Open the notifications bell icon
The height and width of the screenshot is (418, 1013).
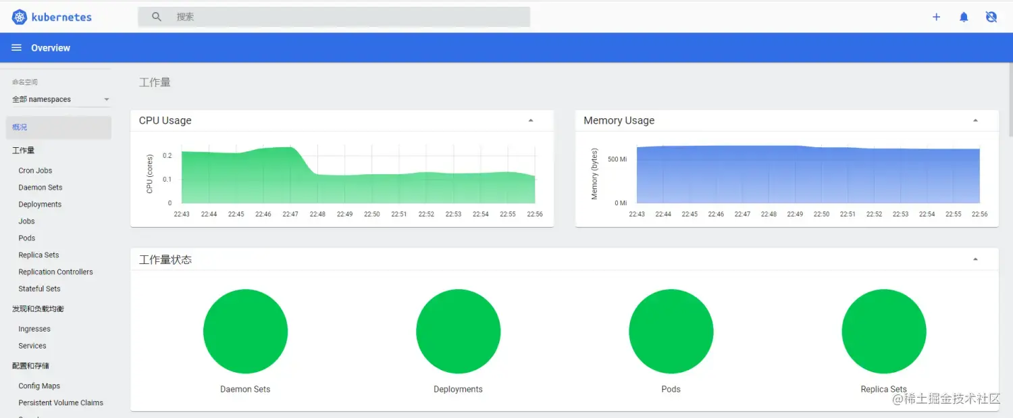[x=964, y=17]
